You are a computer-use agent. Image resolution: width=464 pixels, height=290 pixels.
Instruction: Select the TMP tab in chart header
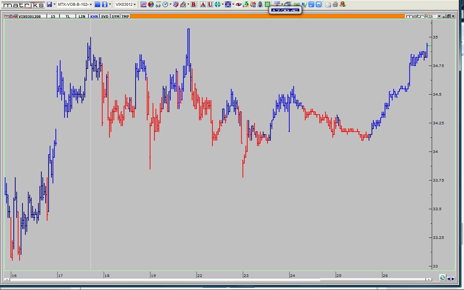pyautogui.click(x=125, y=16)
